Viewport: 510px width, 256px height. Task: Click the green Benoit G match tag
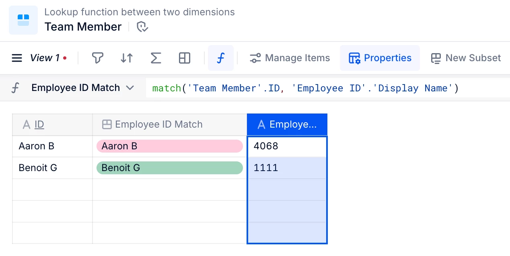170,168
